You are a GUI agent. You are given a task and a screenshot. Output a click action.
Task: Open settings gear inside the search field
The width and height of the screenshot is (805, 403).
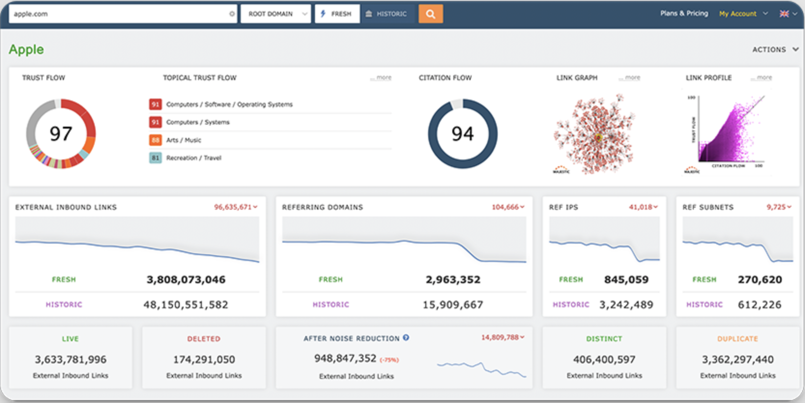point(232,14)
